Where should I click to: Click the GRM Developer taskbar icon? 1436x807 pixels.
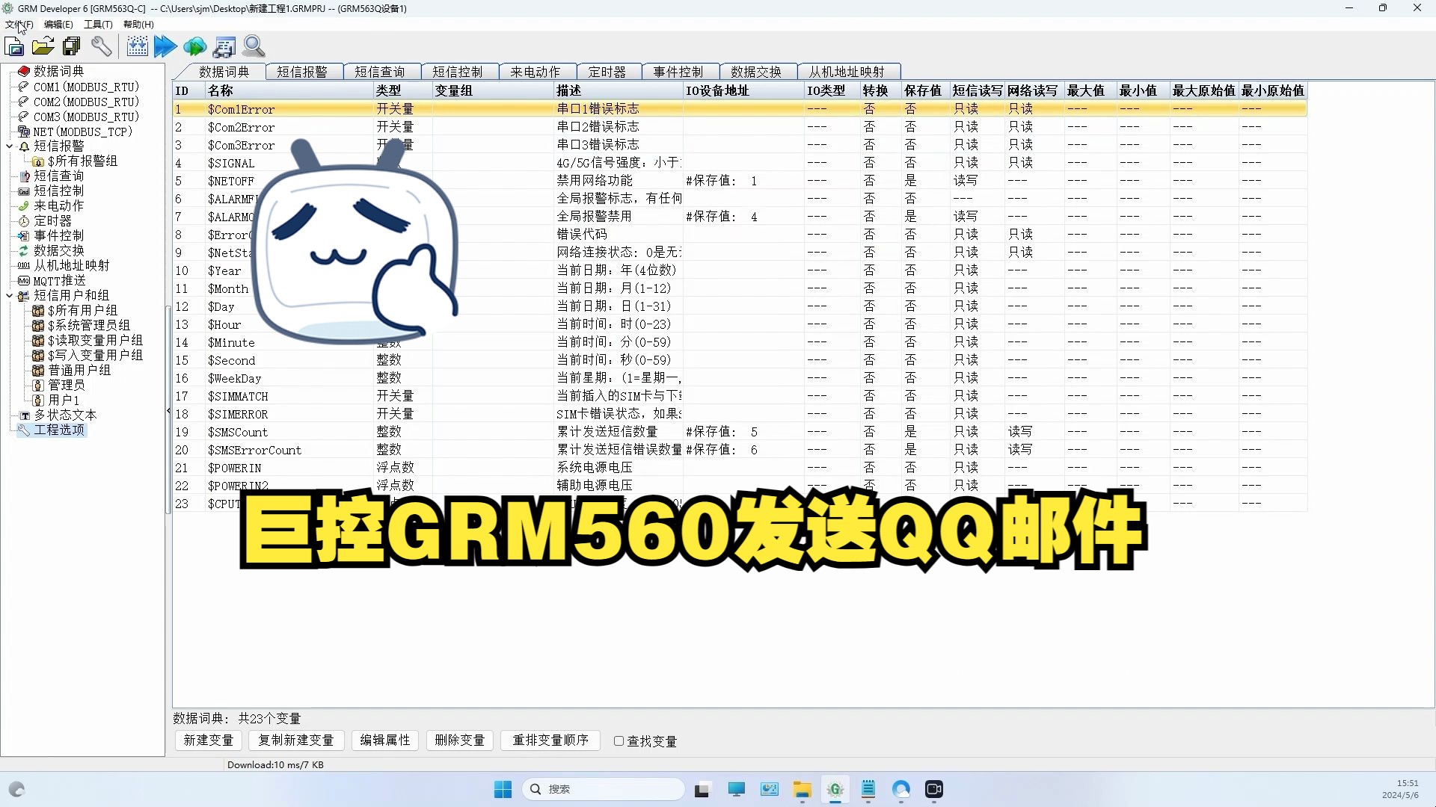pos(835,790)
